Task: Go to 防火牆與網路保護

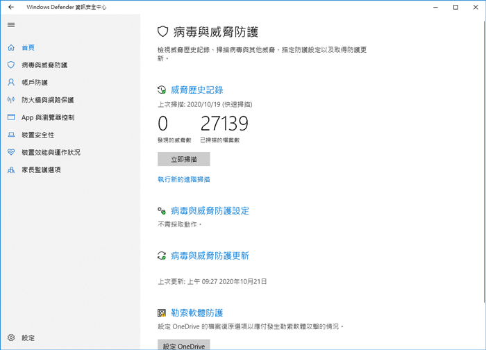Action: 48,100
